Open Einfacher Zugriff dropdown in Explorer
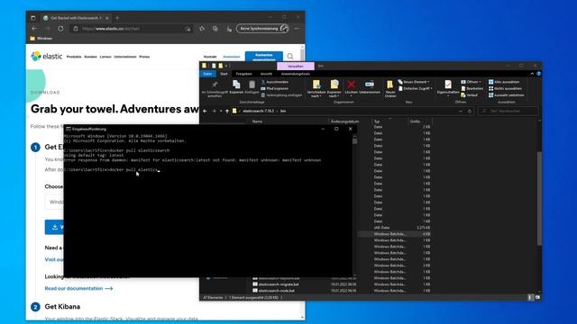This screenshot has height=324, width=577. point(415,88)
